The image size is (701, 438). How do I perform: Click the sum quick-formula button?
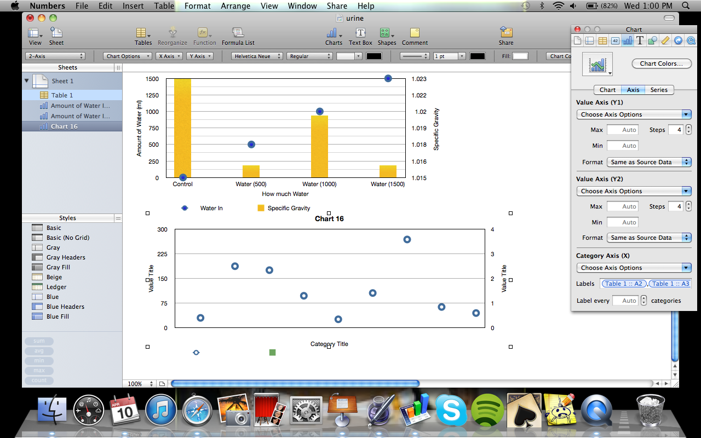tap(39, 341)
